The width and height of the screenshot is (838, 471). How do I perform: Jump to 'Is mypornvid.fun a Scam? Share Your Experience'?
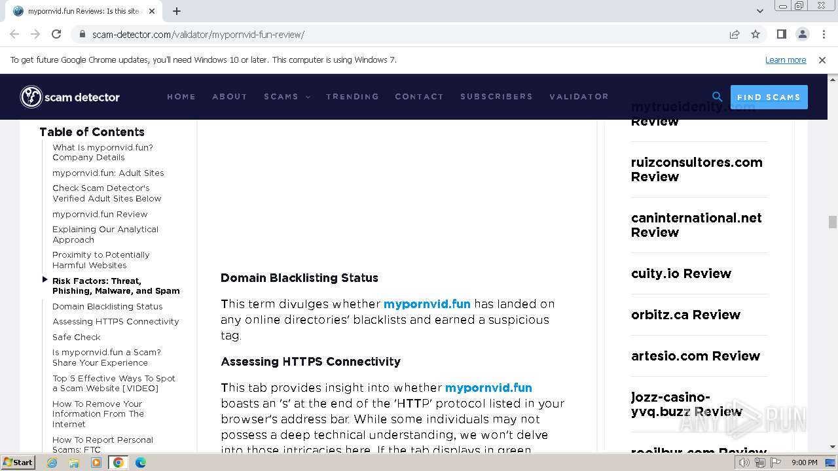107,357
